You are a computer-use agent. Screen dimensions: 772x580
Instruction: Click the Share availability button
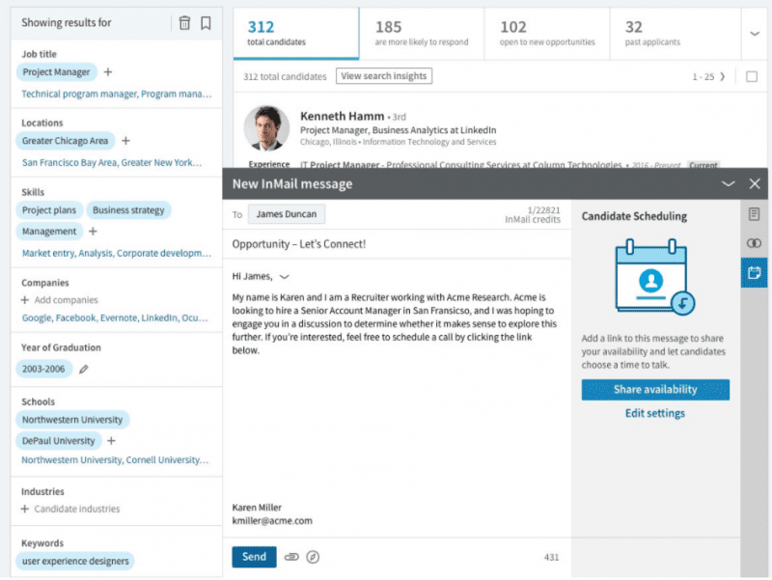[x=655, y=390]
